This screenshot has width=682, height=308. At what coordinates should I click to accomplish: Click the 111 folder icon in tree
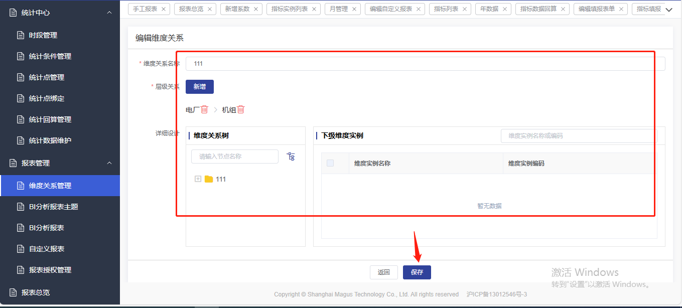tap(209, 179)
